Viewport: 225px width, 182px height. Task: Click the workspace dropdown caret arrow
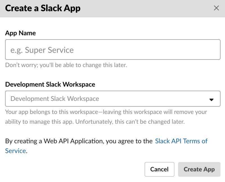tap(211, 99)
